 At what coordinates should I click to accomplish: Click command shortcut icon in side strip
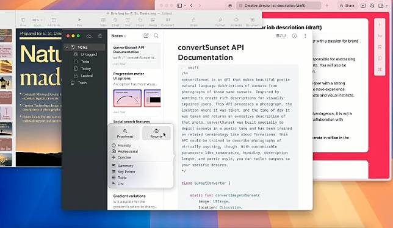coord(380,69)
